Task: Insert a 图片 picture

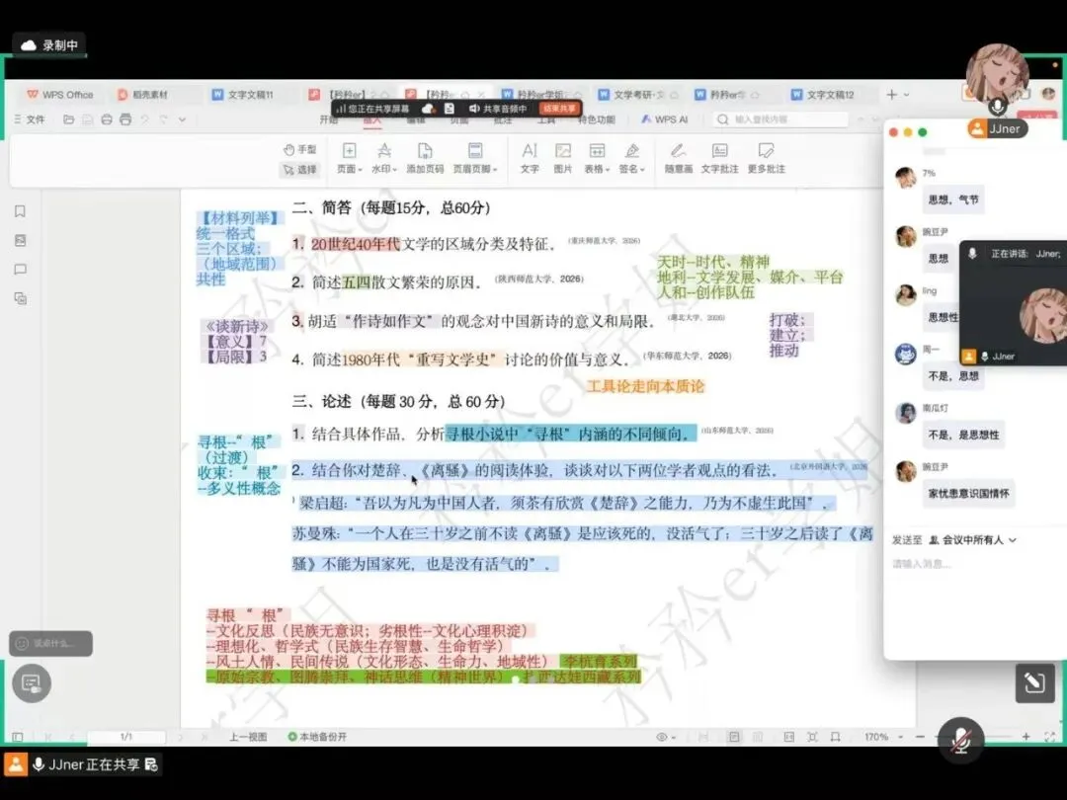Action: pos(563,158)
